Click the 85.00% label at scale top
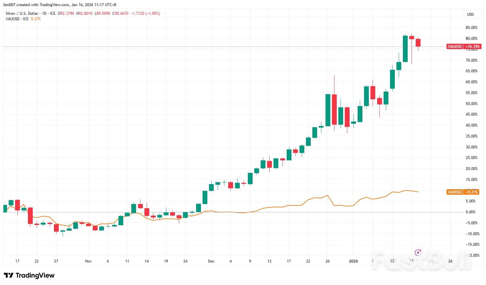 (471, 28)
